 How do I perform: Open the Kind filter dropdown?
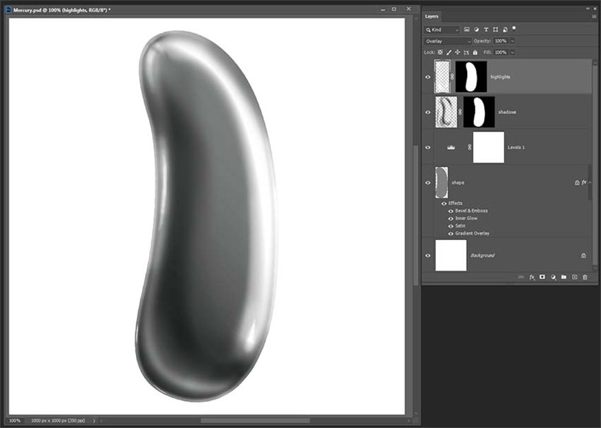point(442,30)
